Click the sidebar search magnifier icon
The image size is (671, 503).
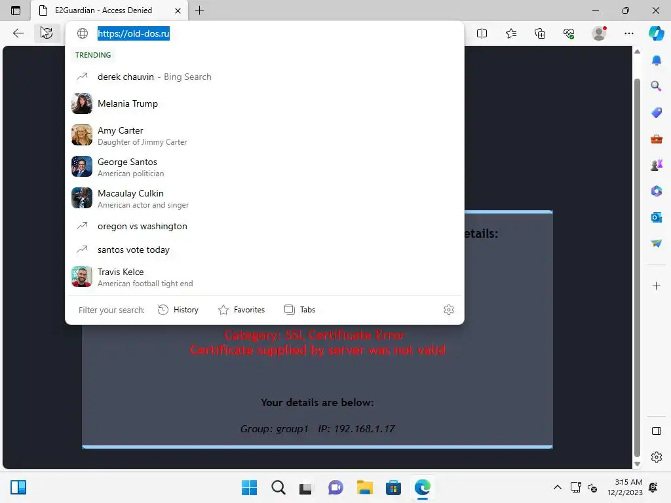click(x=656, y=86)
